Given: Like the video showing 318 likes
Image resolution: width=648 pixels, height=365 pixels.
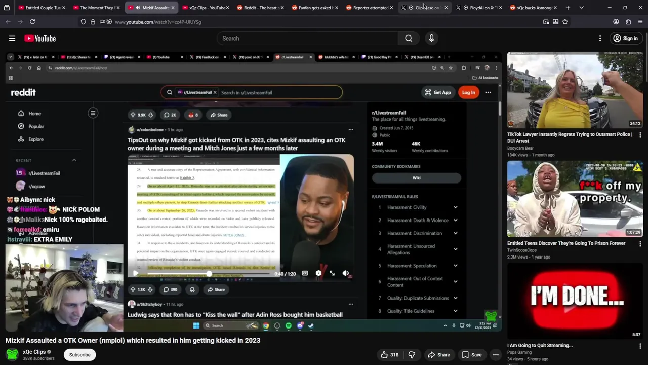Looking at the screenshot, I should pos(389,355).
